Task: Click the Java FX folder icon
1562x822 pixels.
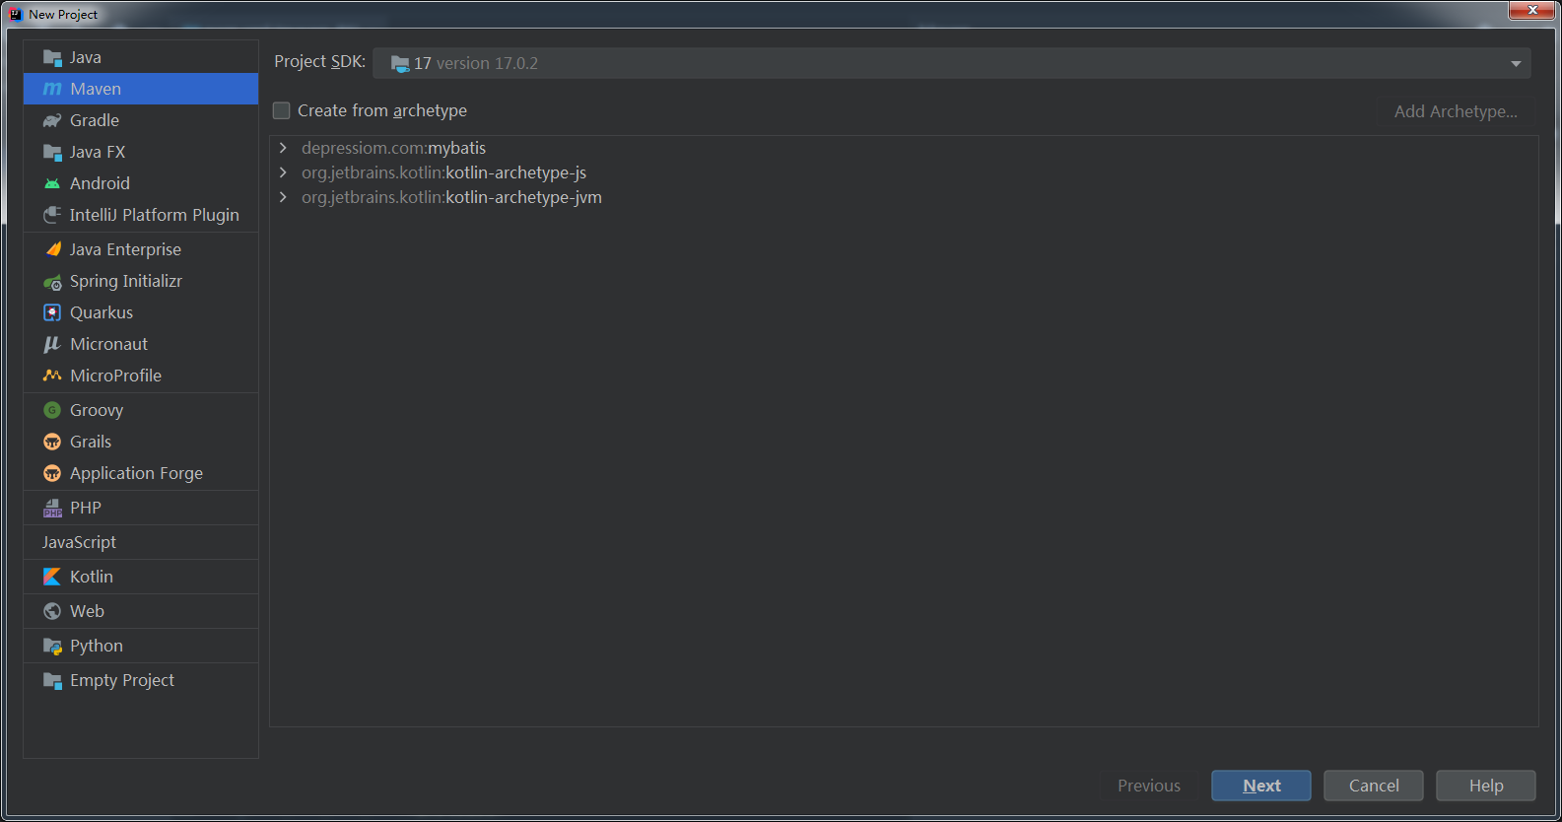Action: pos(52,152)
